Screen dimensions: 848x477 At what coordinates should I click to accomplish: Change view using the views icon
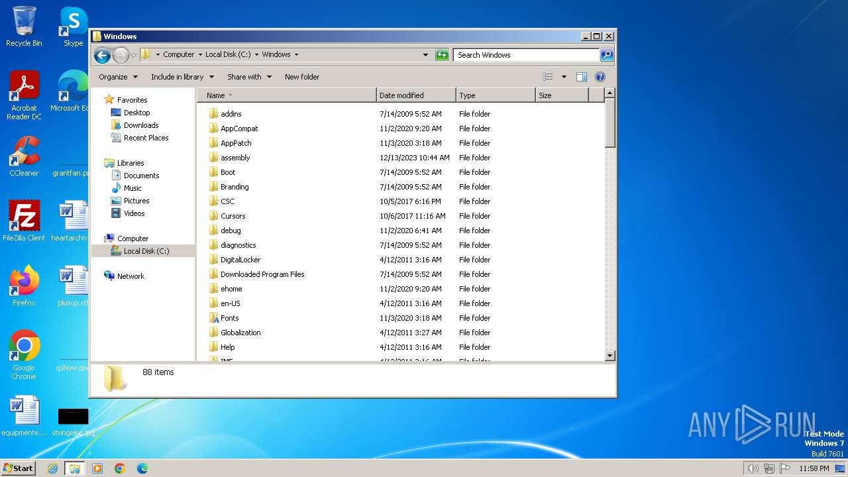click(547, 77)
